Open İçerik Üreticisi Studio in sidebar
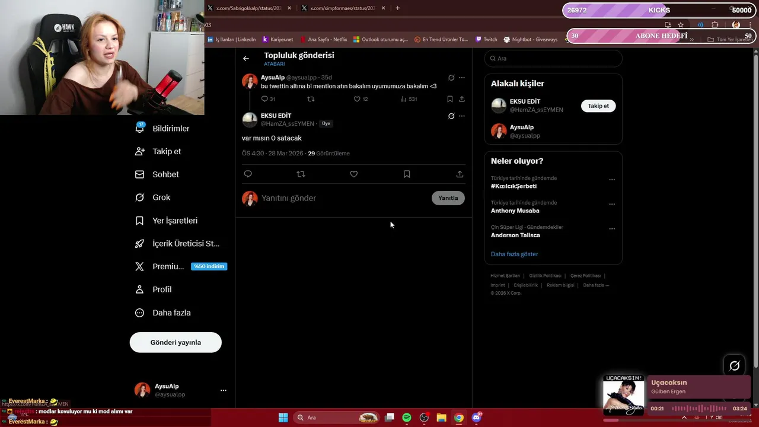 (177, 244)
